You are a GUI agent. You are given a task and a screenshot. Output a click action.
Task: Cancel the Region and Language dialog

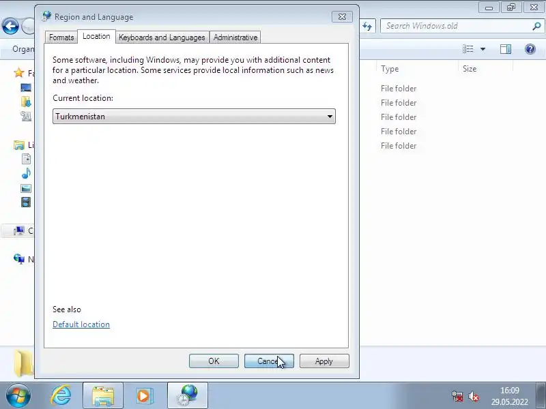(x=269, y=361)
